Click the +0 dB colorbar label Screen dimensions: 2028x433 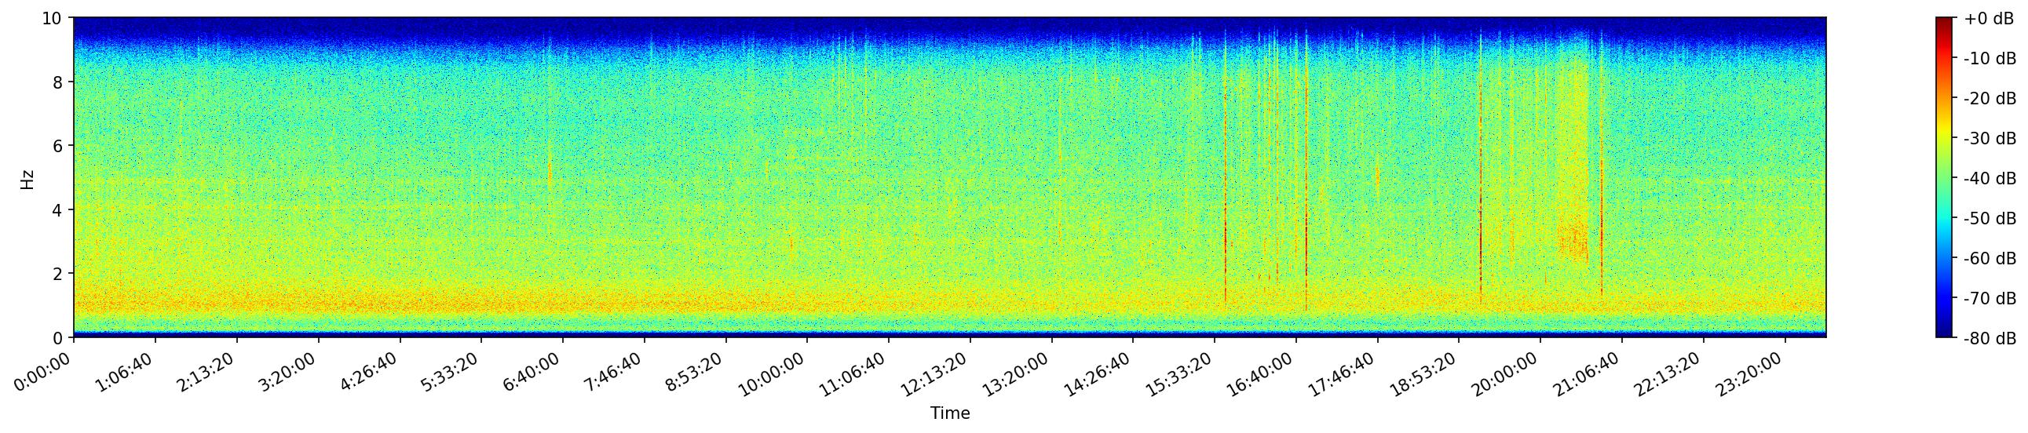[x=1989, y=19]
